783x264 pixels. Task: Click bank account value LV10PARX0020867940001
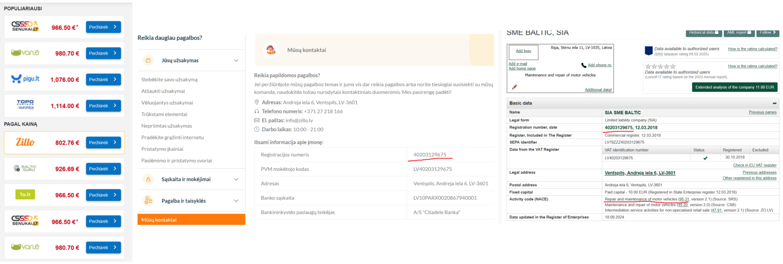[x=445, y=198]
